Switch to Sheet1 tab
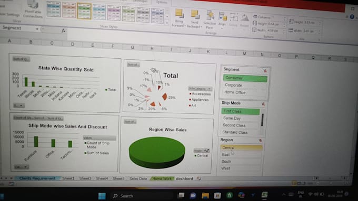 [68, 178]
